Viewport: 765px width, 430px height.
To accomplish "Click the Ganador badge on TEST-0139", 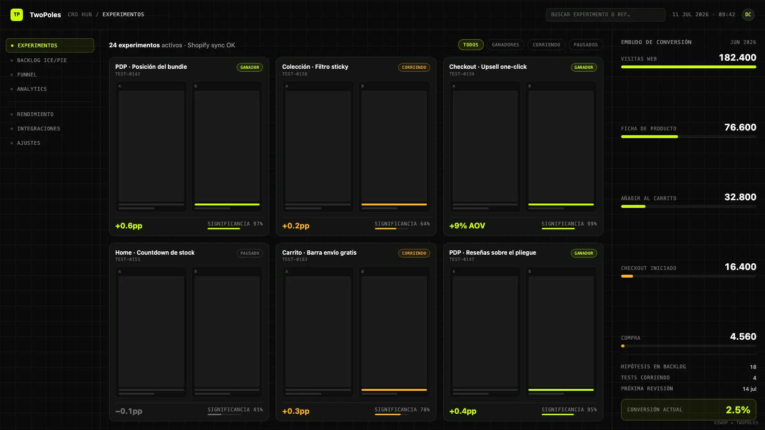I will pos(584,67).
